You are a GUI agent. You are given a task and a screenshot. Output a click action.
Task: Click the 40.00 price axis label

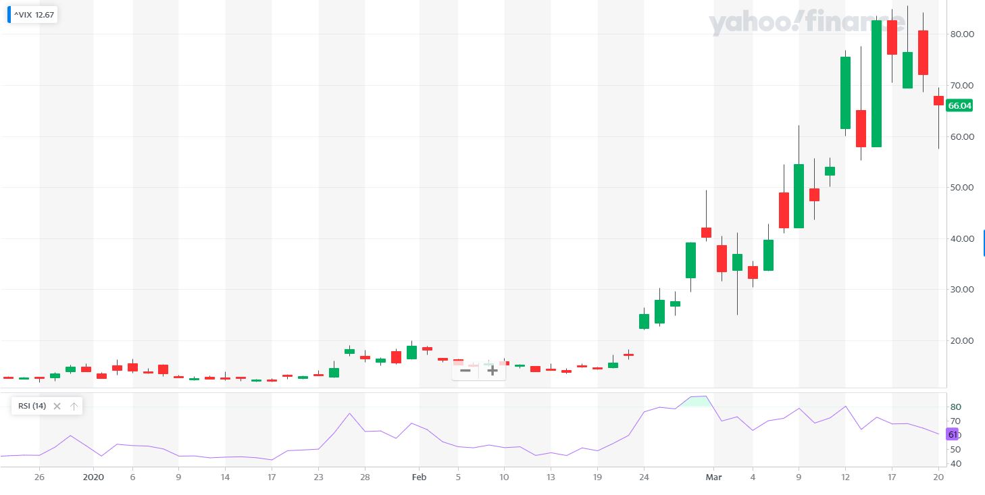(961, 238)
